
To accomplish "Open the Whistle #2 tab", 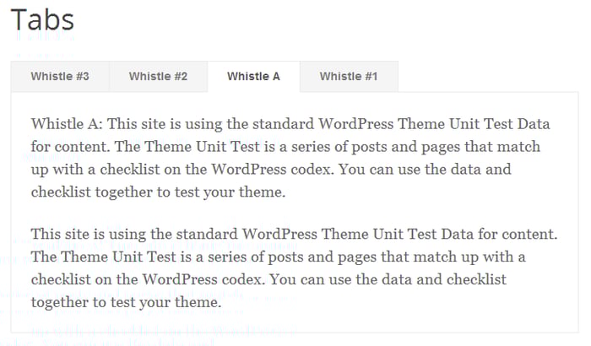I will [158, 77].
